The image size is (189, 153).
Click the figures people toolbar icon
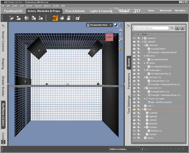point(26,18)
